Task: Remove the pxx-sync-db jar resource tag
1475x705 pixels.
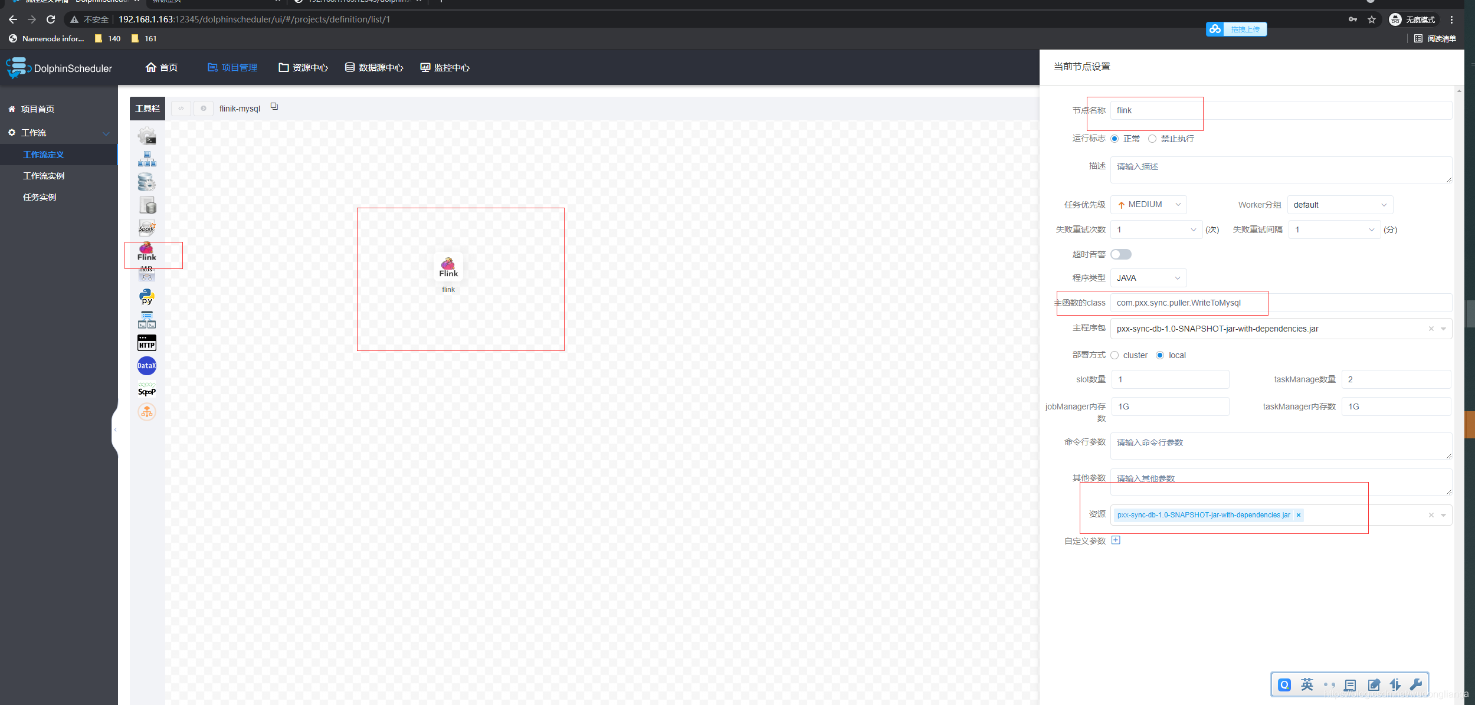Action: tap(1299, 515)
